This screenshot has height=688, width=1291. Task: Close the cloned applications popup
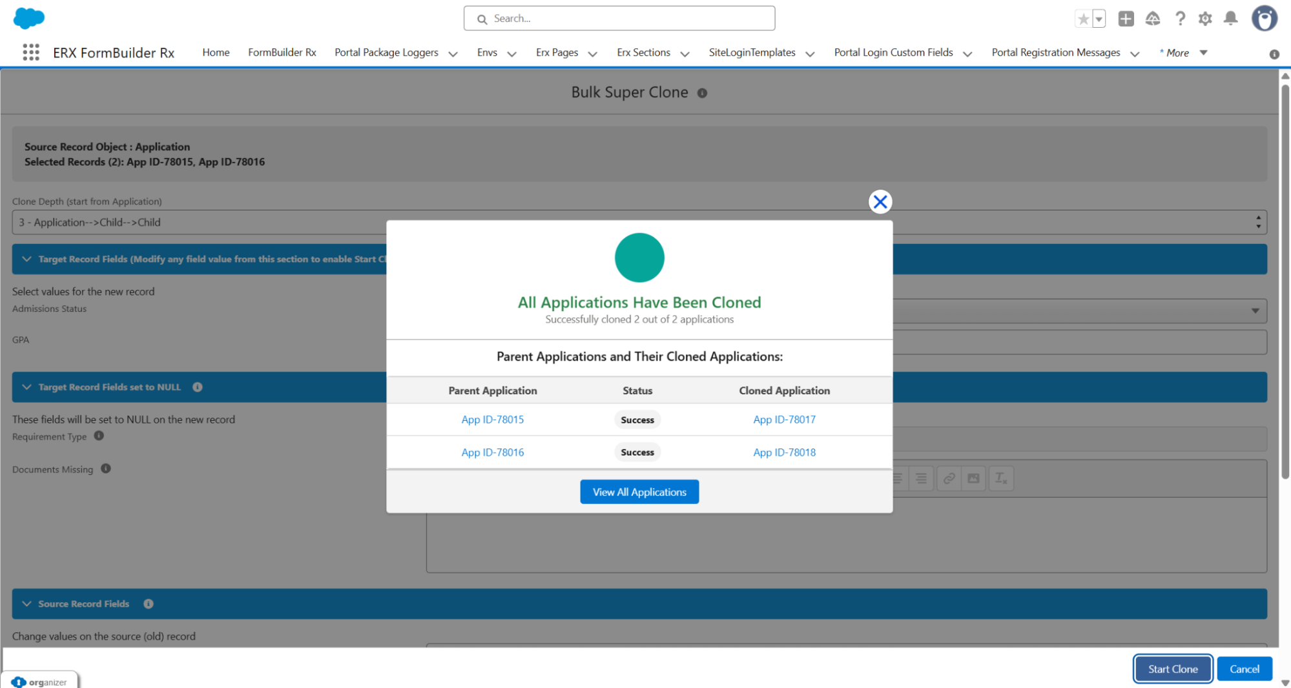pos(880,202)
